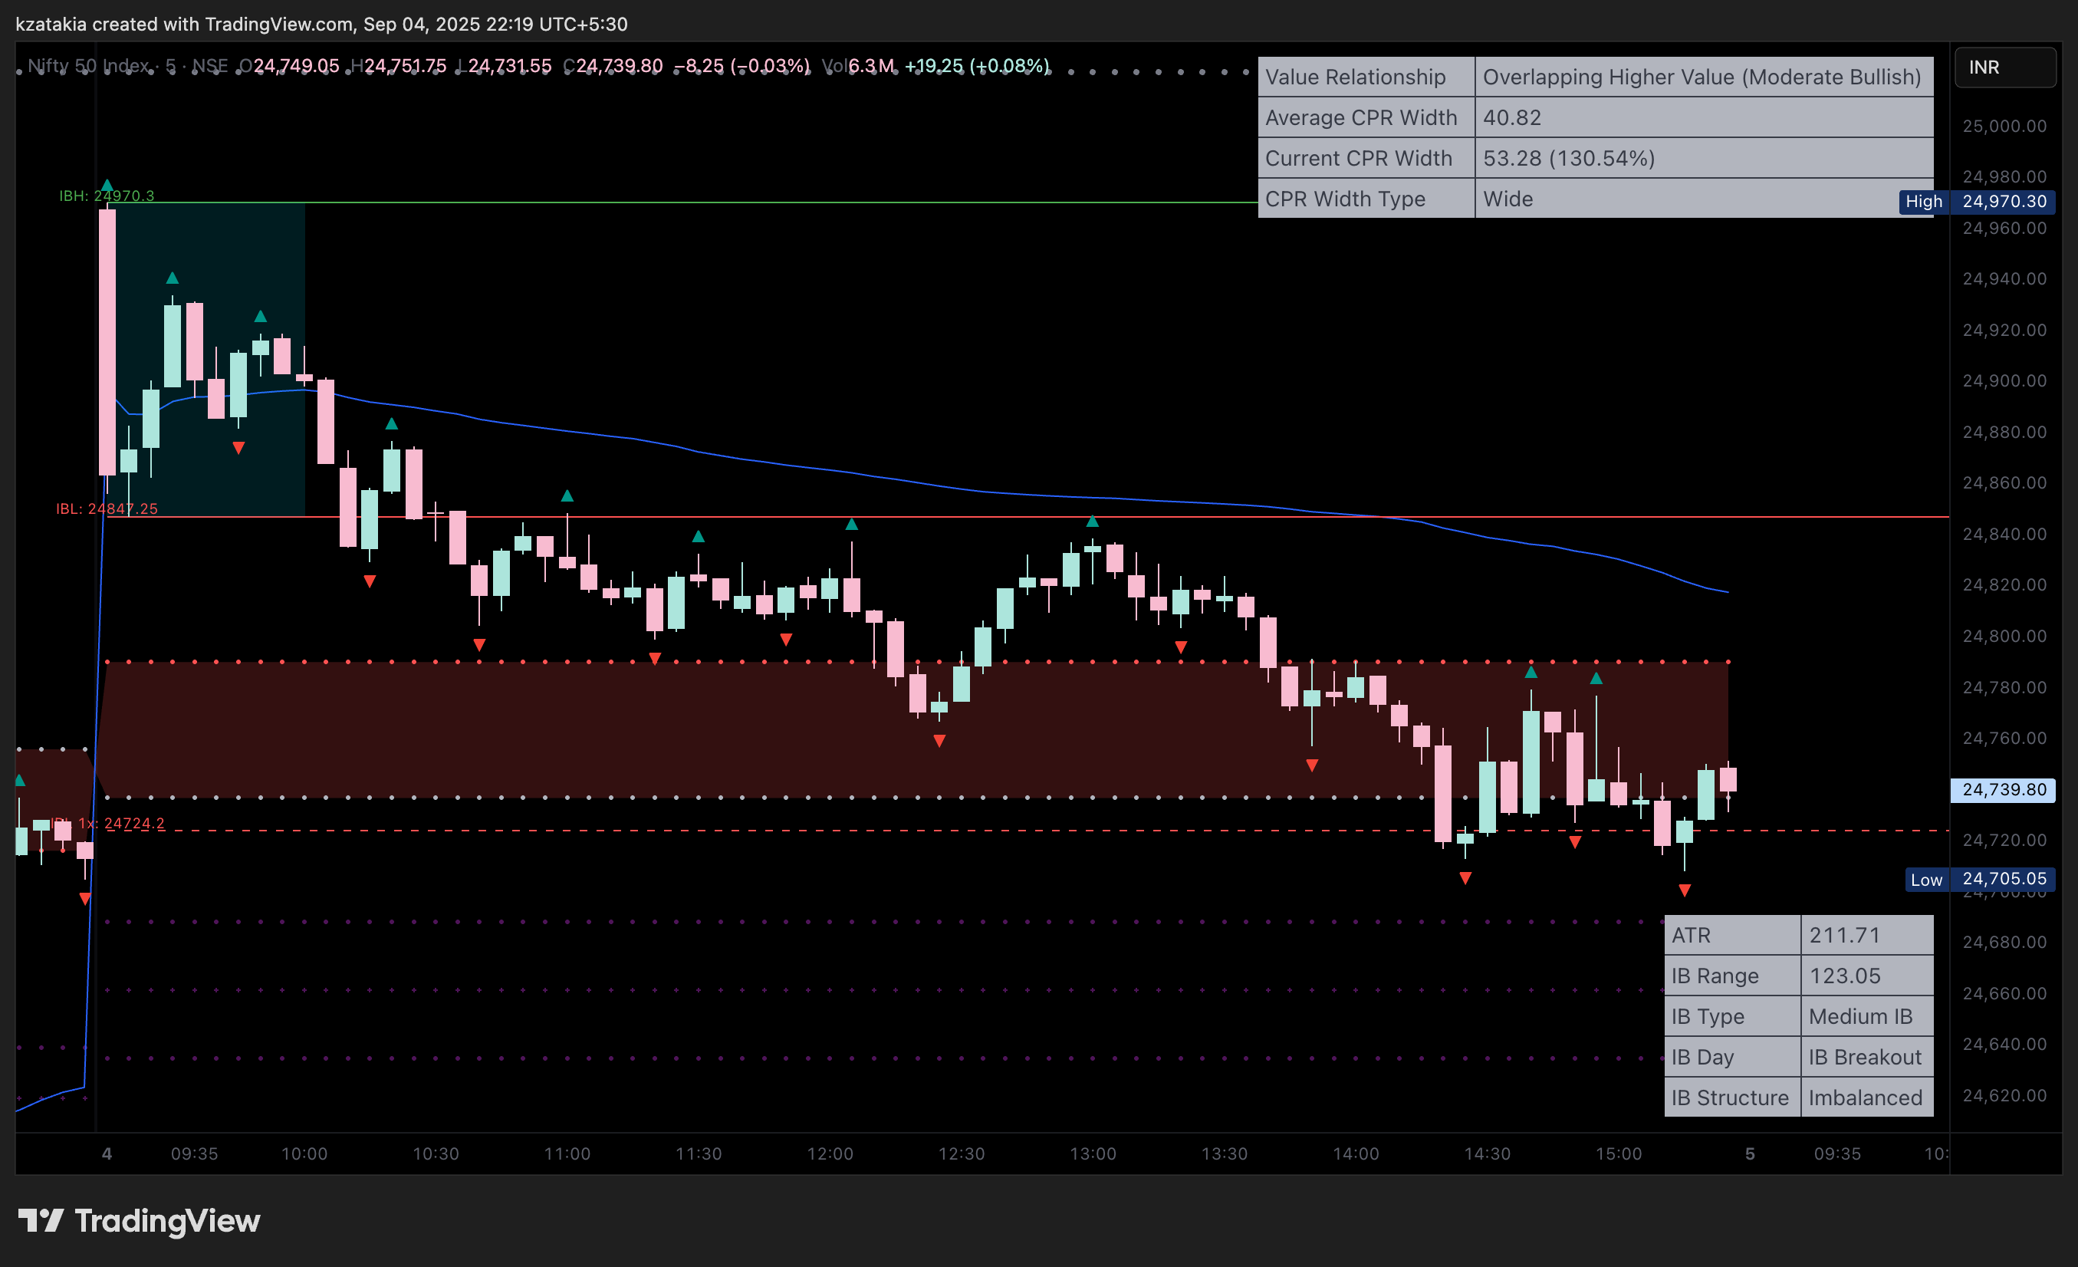This screenshot has height=1267, width=2078.
Task: Select the CPR Width Type cell
Action: (x=1366, y=198)
